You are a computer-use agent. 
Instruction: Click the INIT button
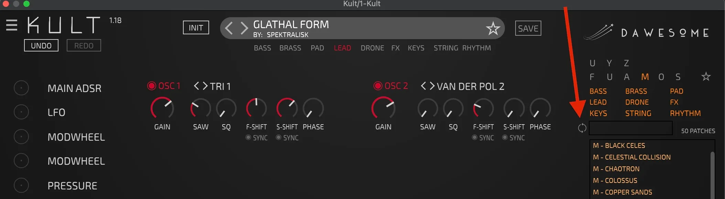point(195,27)
